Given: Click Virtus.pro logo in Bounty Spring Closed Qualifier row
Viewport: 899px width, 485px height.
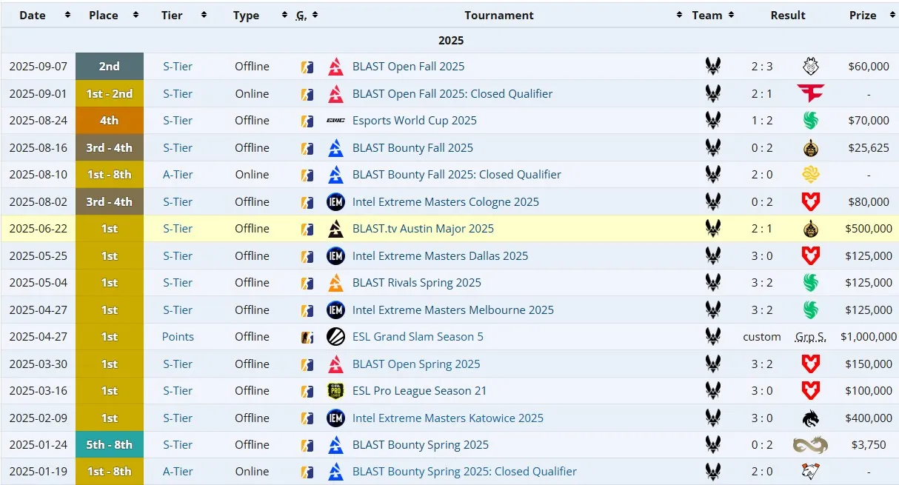Looking at the screenshot, I should click(x=811, y=472).
